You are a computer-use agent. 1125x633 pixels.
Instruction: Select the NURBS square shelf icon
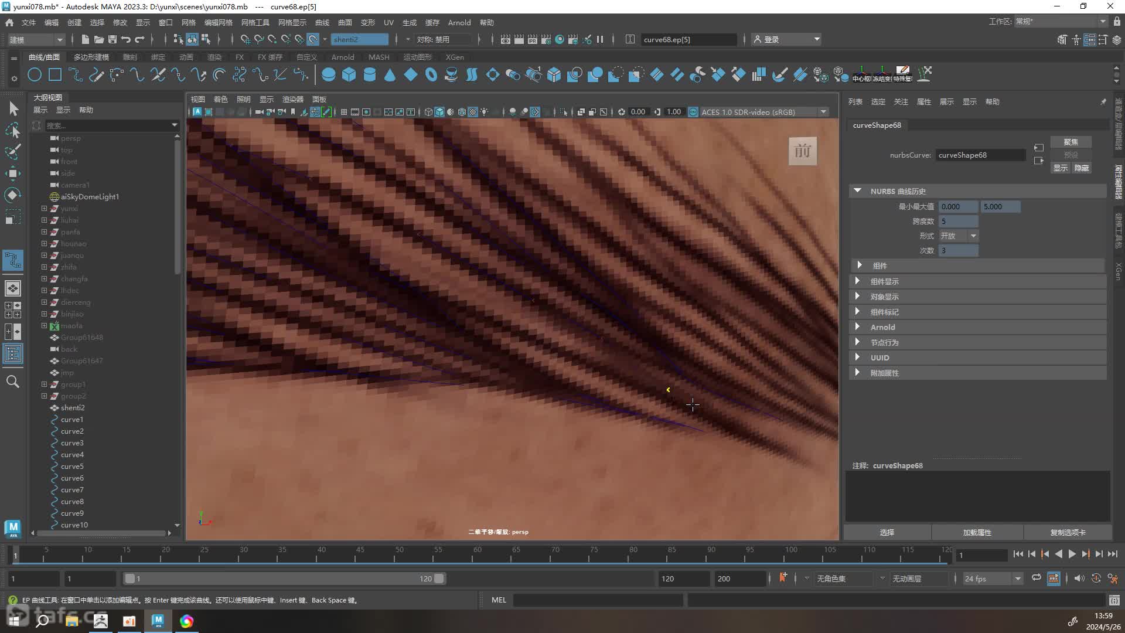tap(55, 74)
